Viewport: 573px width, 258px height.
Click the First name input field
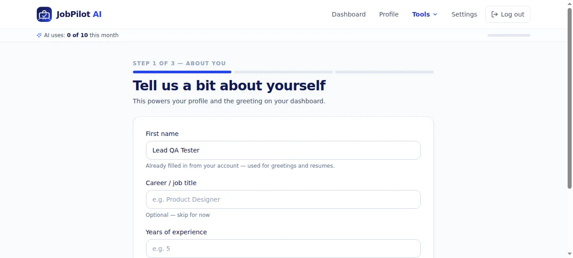(283, 150)
